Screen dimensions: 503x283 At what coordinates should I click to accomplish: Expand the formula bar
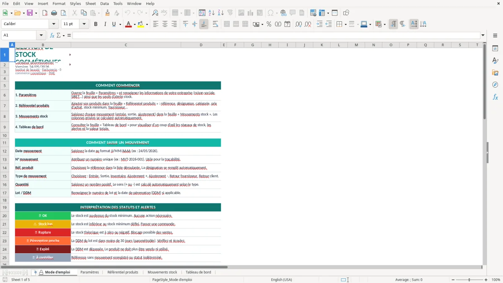pyautogui.click(x=483, y=35)
